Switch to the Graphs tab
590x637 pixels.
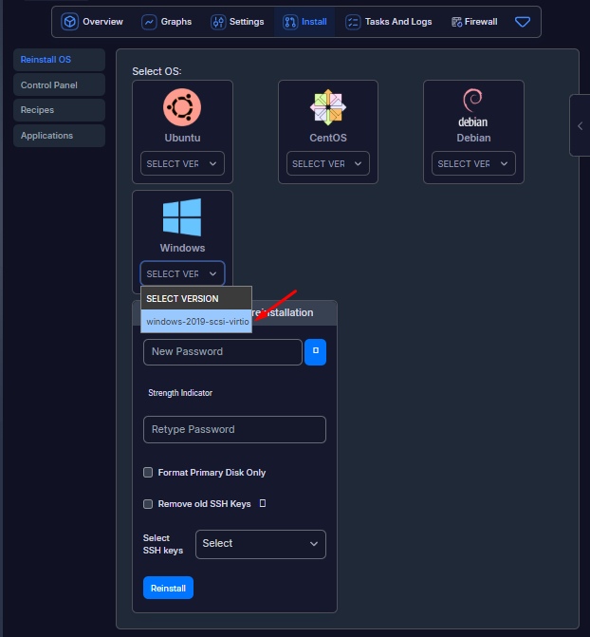[167, 22]
